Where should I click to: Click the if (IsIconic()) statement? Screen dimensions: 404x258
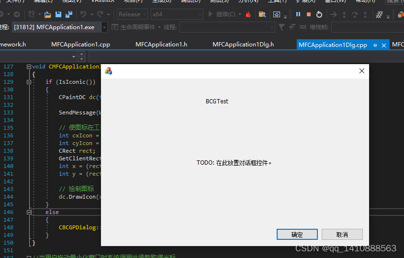click(70, 82)
